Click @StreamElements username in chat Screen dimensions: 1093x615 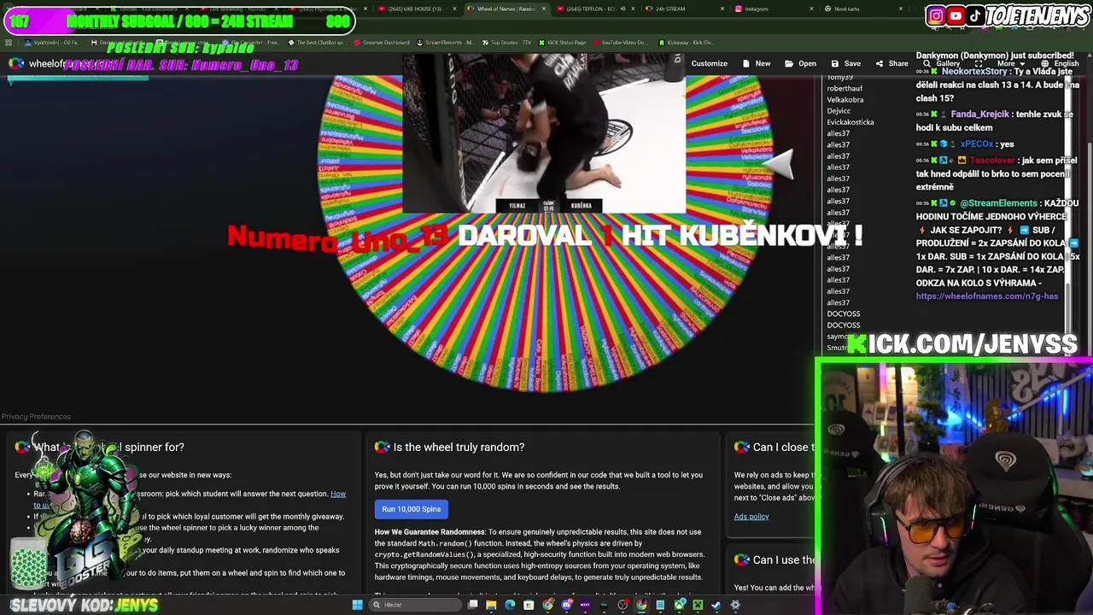point(998,203)
